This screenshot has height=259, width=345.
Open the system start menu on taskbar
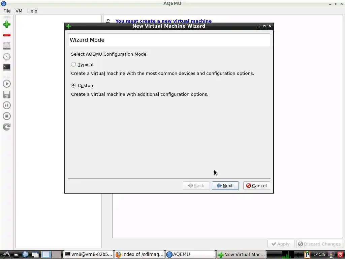tap(6, 255)
